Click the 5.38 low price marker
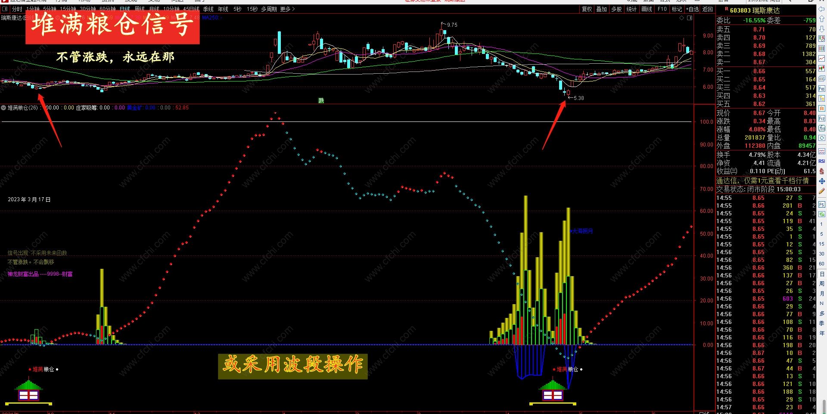The height and width of the screenshot is (414, 827). pyautogui.click(x=578, y=98)
